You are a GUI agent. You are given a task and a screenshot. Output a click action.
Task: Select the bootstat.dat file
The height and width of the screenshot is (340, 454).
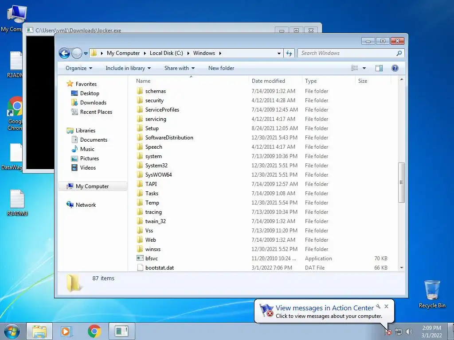(x=159, y=268)
